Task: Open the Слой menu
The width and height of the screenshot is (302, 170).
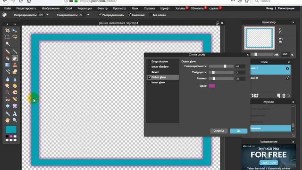Action: click(68, 8)
